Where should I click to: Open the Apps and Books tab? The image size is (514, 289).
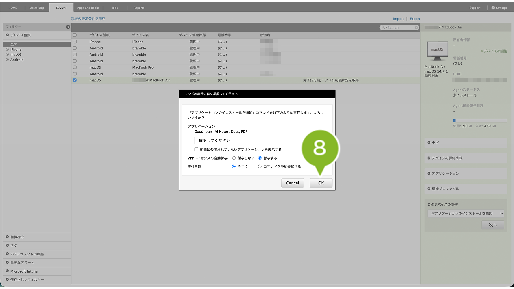coord(88,8)
